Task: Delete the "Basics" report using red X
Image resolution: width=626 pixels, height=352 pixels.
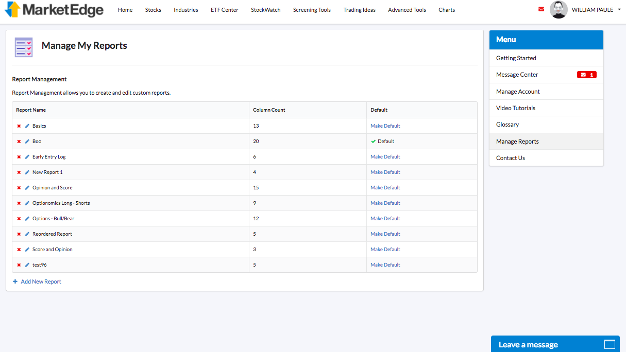Action: point(19,126)
